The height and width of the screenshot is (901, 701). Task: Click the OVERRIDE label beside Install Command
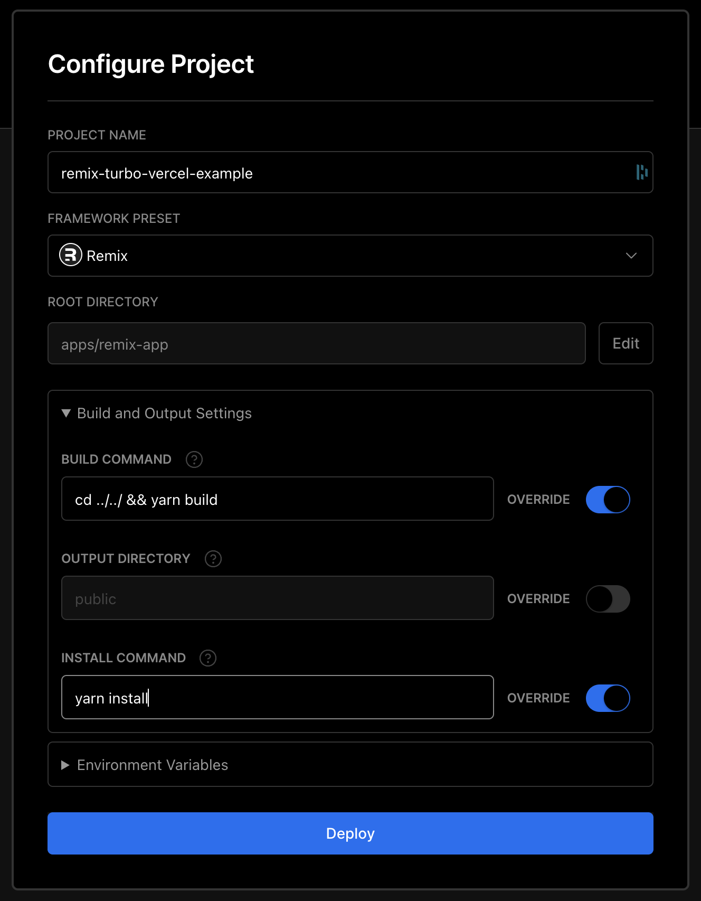click(x=538, y=698)
